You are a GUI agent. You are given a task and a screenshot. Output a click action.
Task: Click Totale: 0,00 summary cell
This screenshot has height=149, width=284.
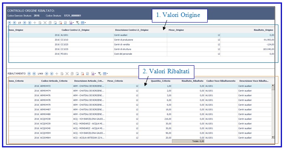(188, 141)
